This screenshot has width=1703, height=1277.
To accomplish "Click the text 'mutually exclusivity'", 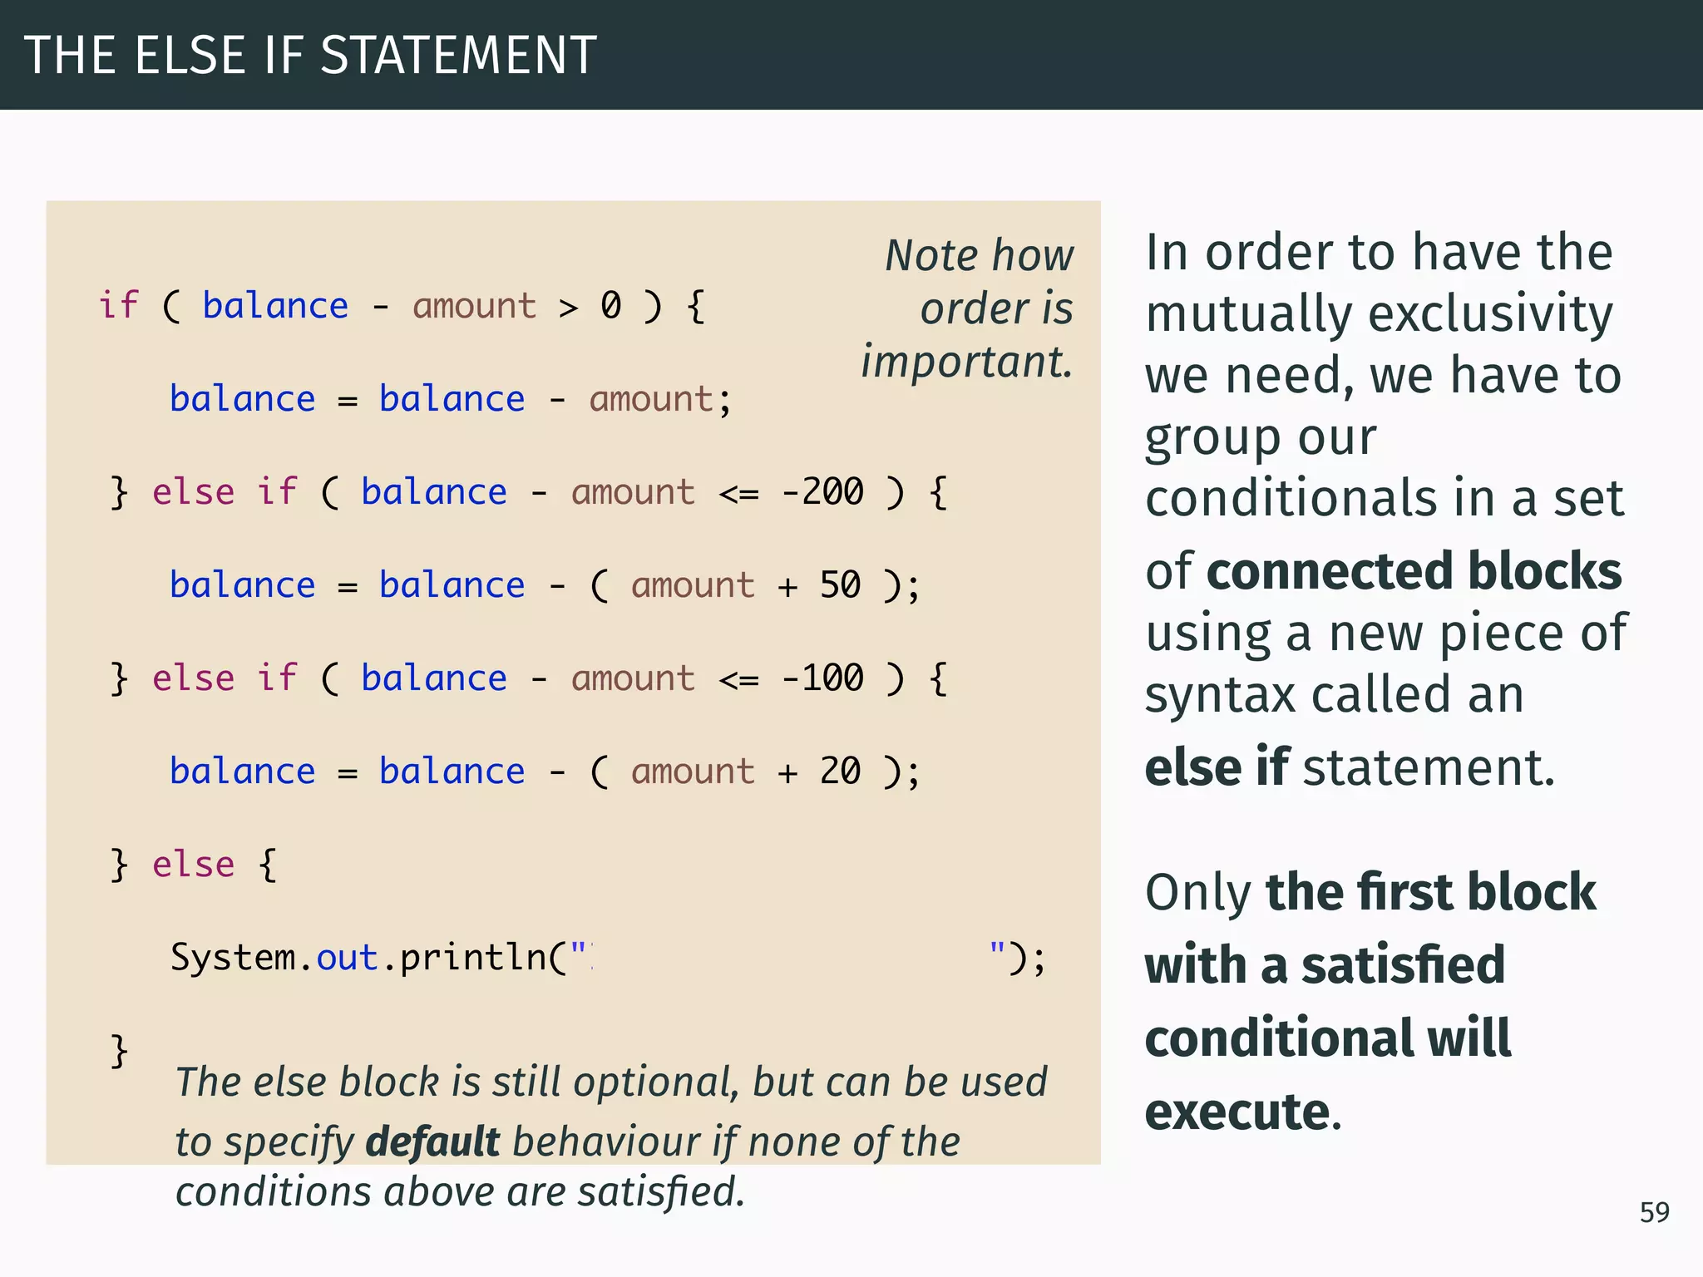I will (1380, 313).
